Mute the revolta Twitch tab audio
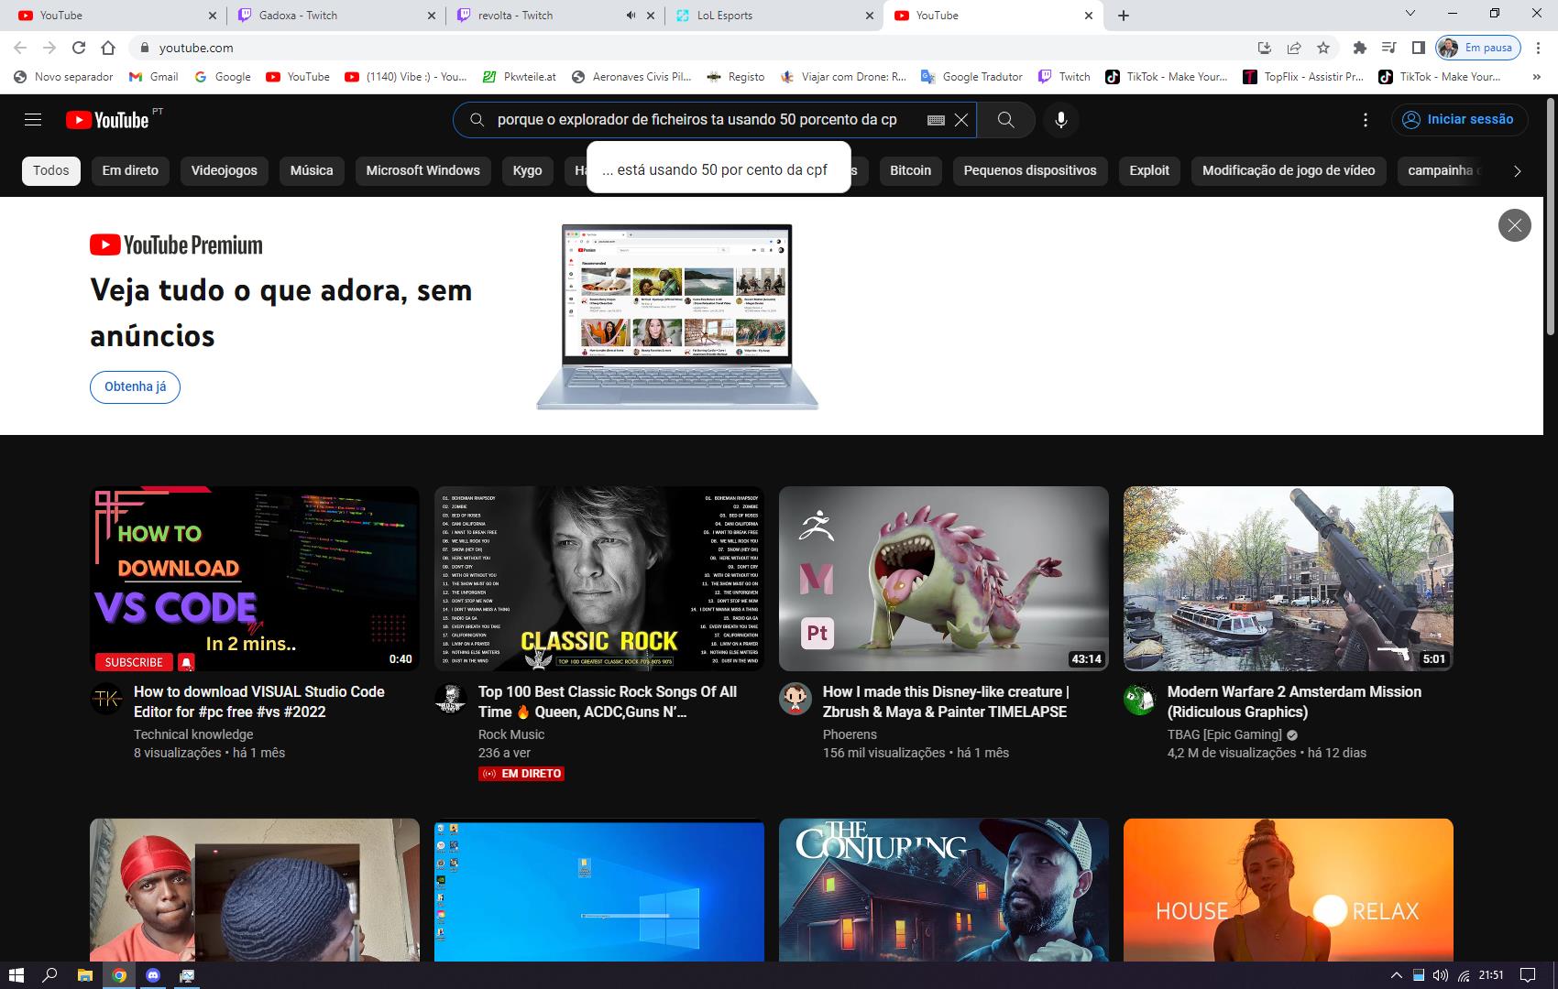 [631, 16]
